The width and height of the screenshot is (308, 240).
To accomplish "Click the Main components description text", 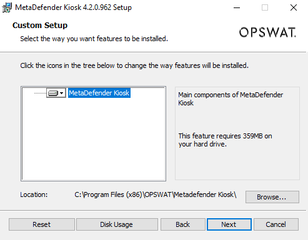I will click(231, 98).
